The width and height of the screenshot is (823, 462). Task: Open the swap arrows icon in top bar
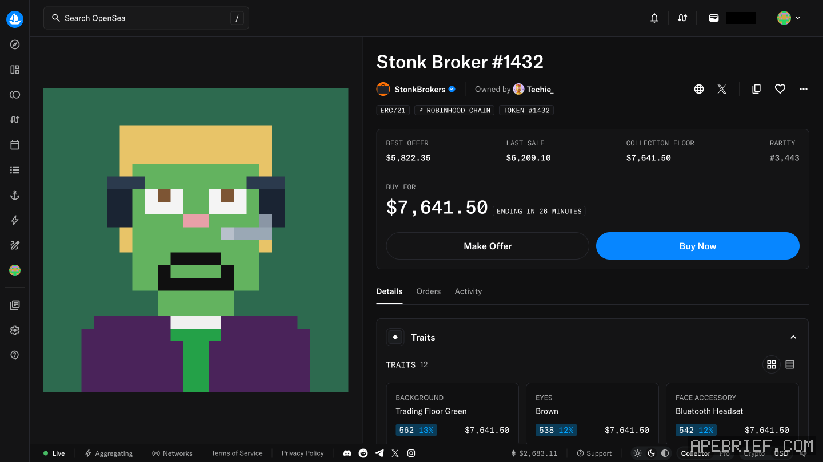tap(682, 18)
